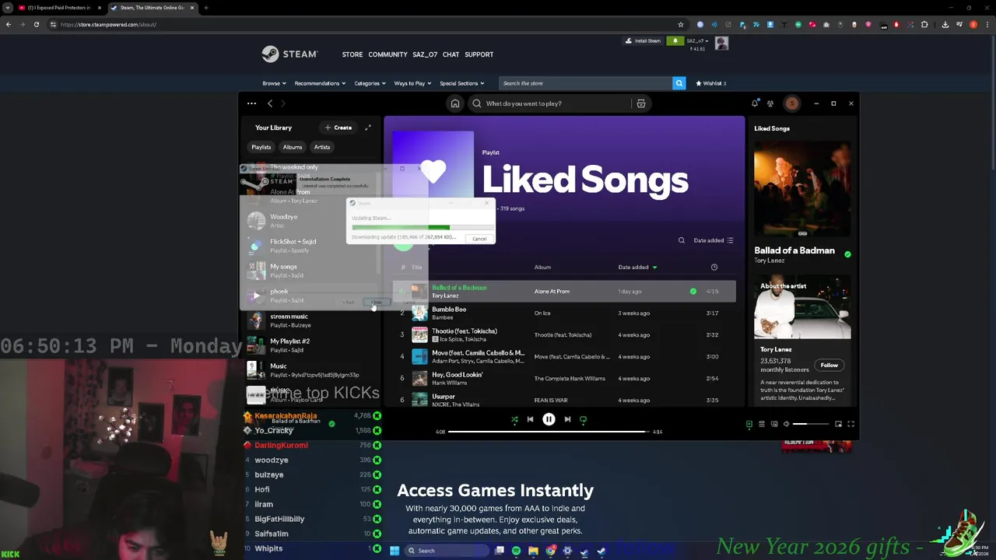Expand Steam Recommendations dropdown
Image resolution: width=996 pixels, height=560 pixels.
pos(320,83)
